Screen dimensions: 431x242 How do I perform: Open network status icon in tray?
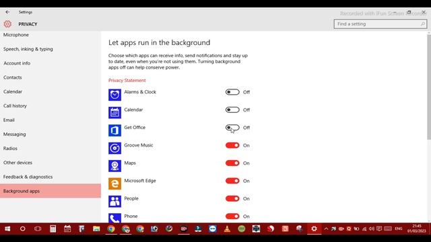coord(364,229)
